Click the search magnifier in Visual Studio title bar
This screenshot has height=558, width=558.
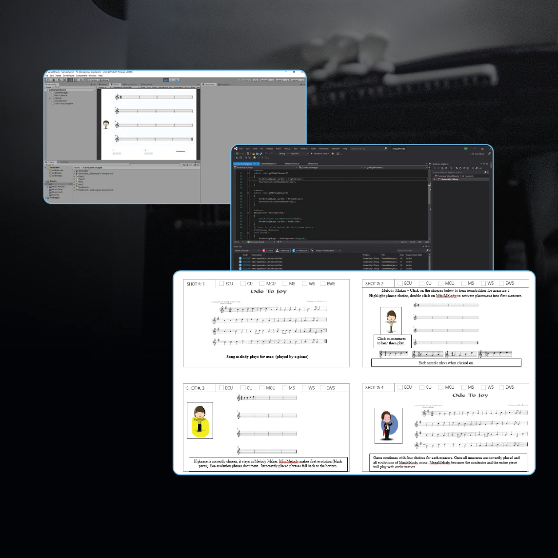(385, 148)
